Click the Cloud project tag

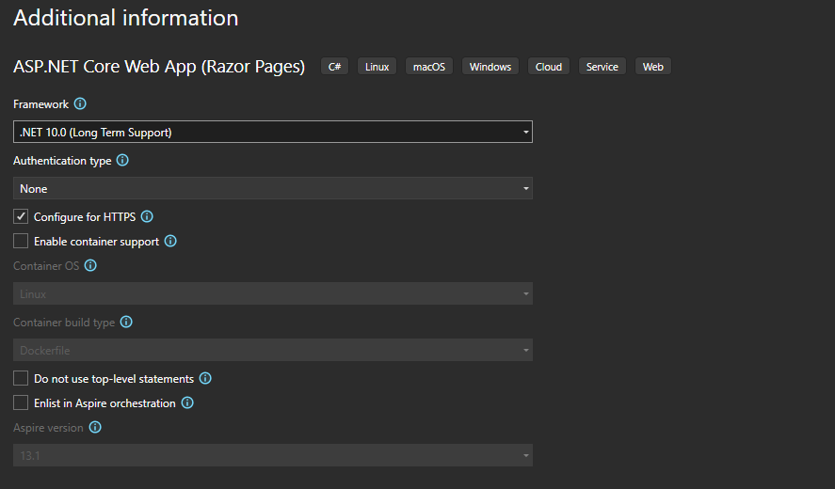[549, 67]
